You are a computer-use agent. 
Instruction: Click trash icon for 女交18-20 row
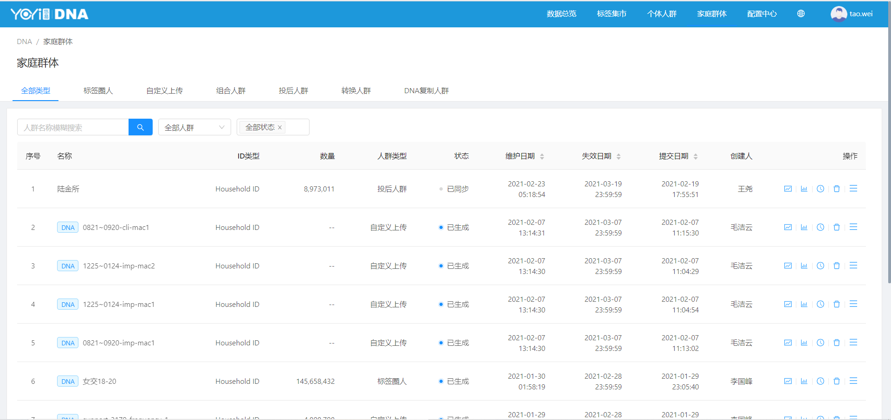pos(836,381)
